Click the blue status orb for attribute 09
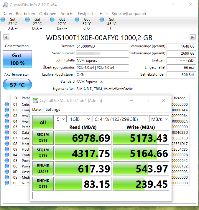This screenshot has height=210, width=199. pyautogui.click(x=7, y=149)
